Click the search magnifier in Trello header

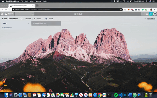32,14
